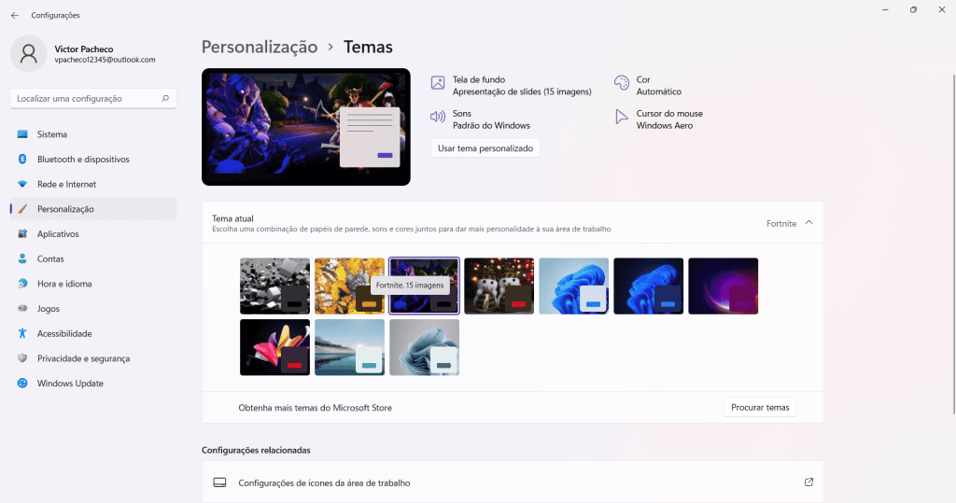The width and height of the screenshot is (956, 503).
Task: Select the yellow autumn leaves theme
Action: (349, 286)
